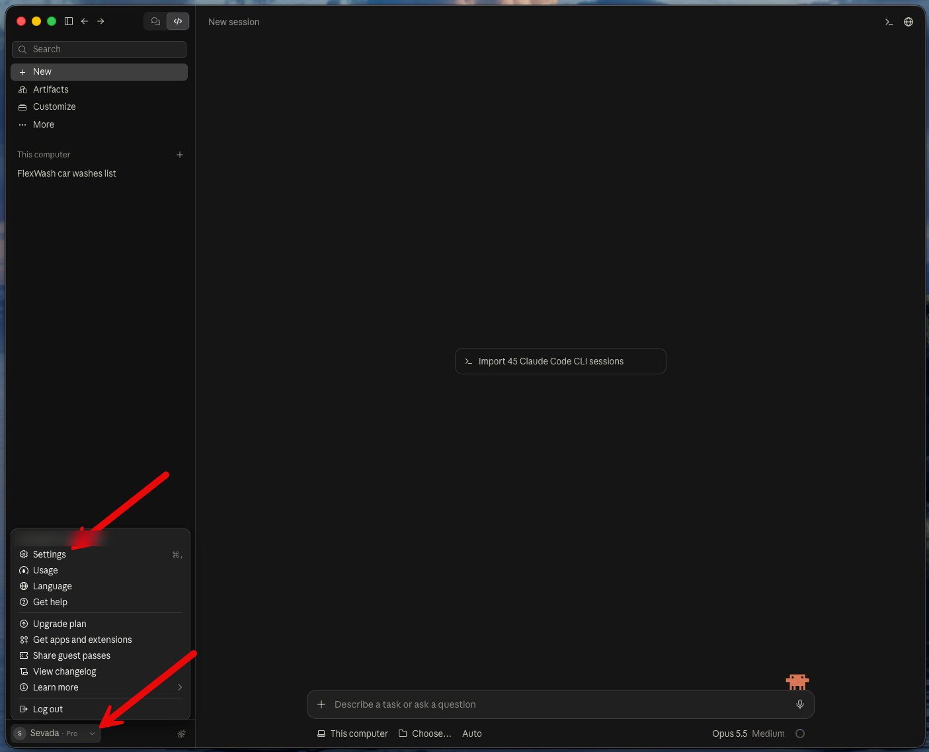929x752 pixels.
Task: Select Upgrade plan
Action: (101, 624)
